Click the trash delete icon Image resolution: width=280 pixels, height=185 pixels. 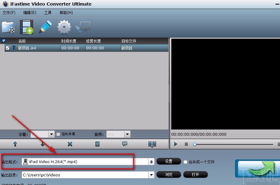97,144
